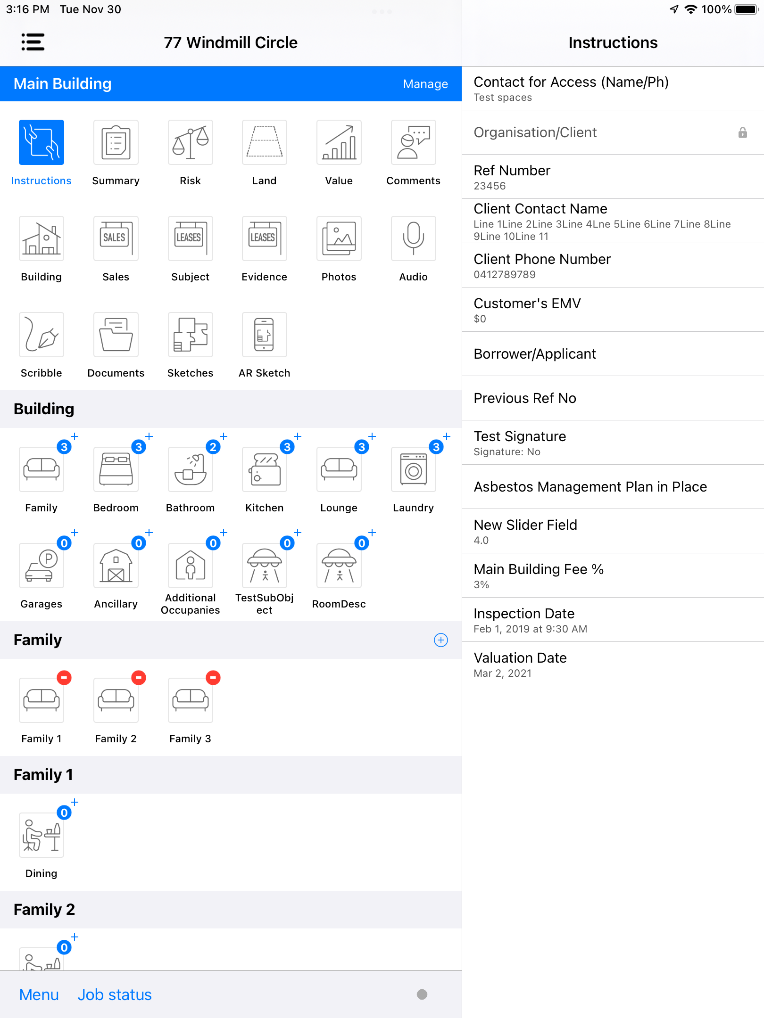The image size is (764, 1018).
Task: Tap Manage in Main Building header
Action: tap(425, 84)
